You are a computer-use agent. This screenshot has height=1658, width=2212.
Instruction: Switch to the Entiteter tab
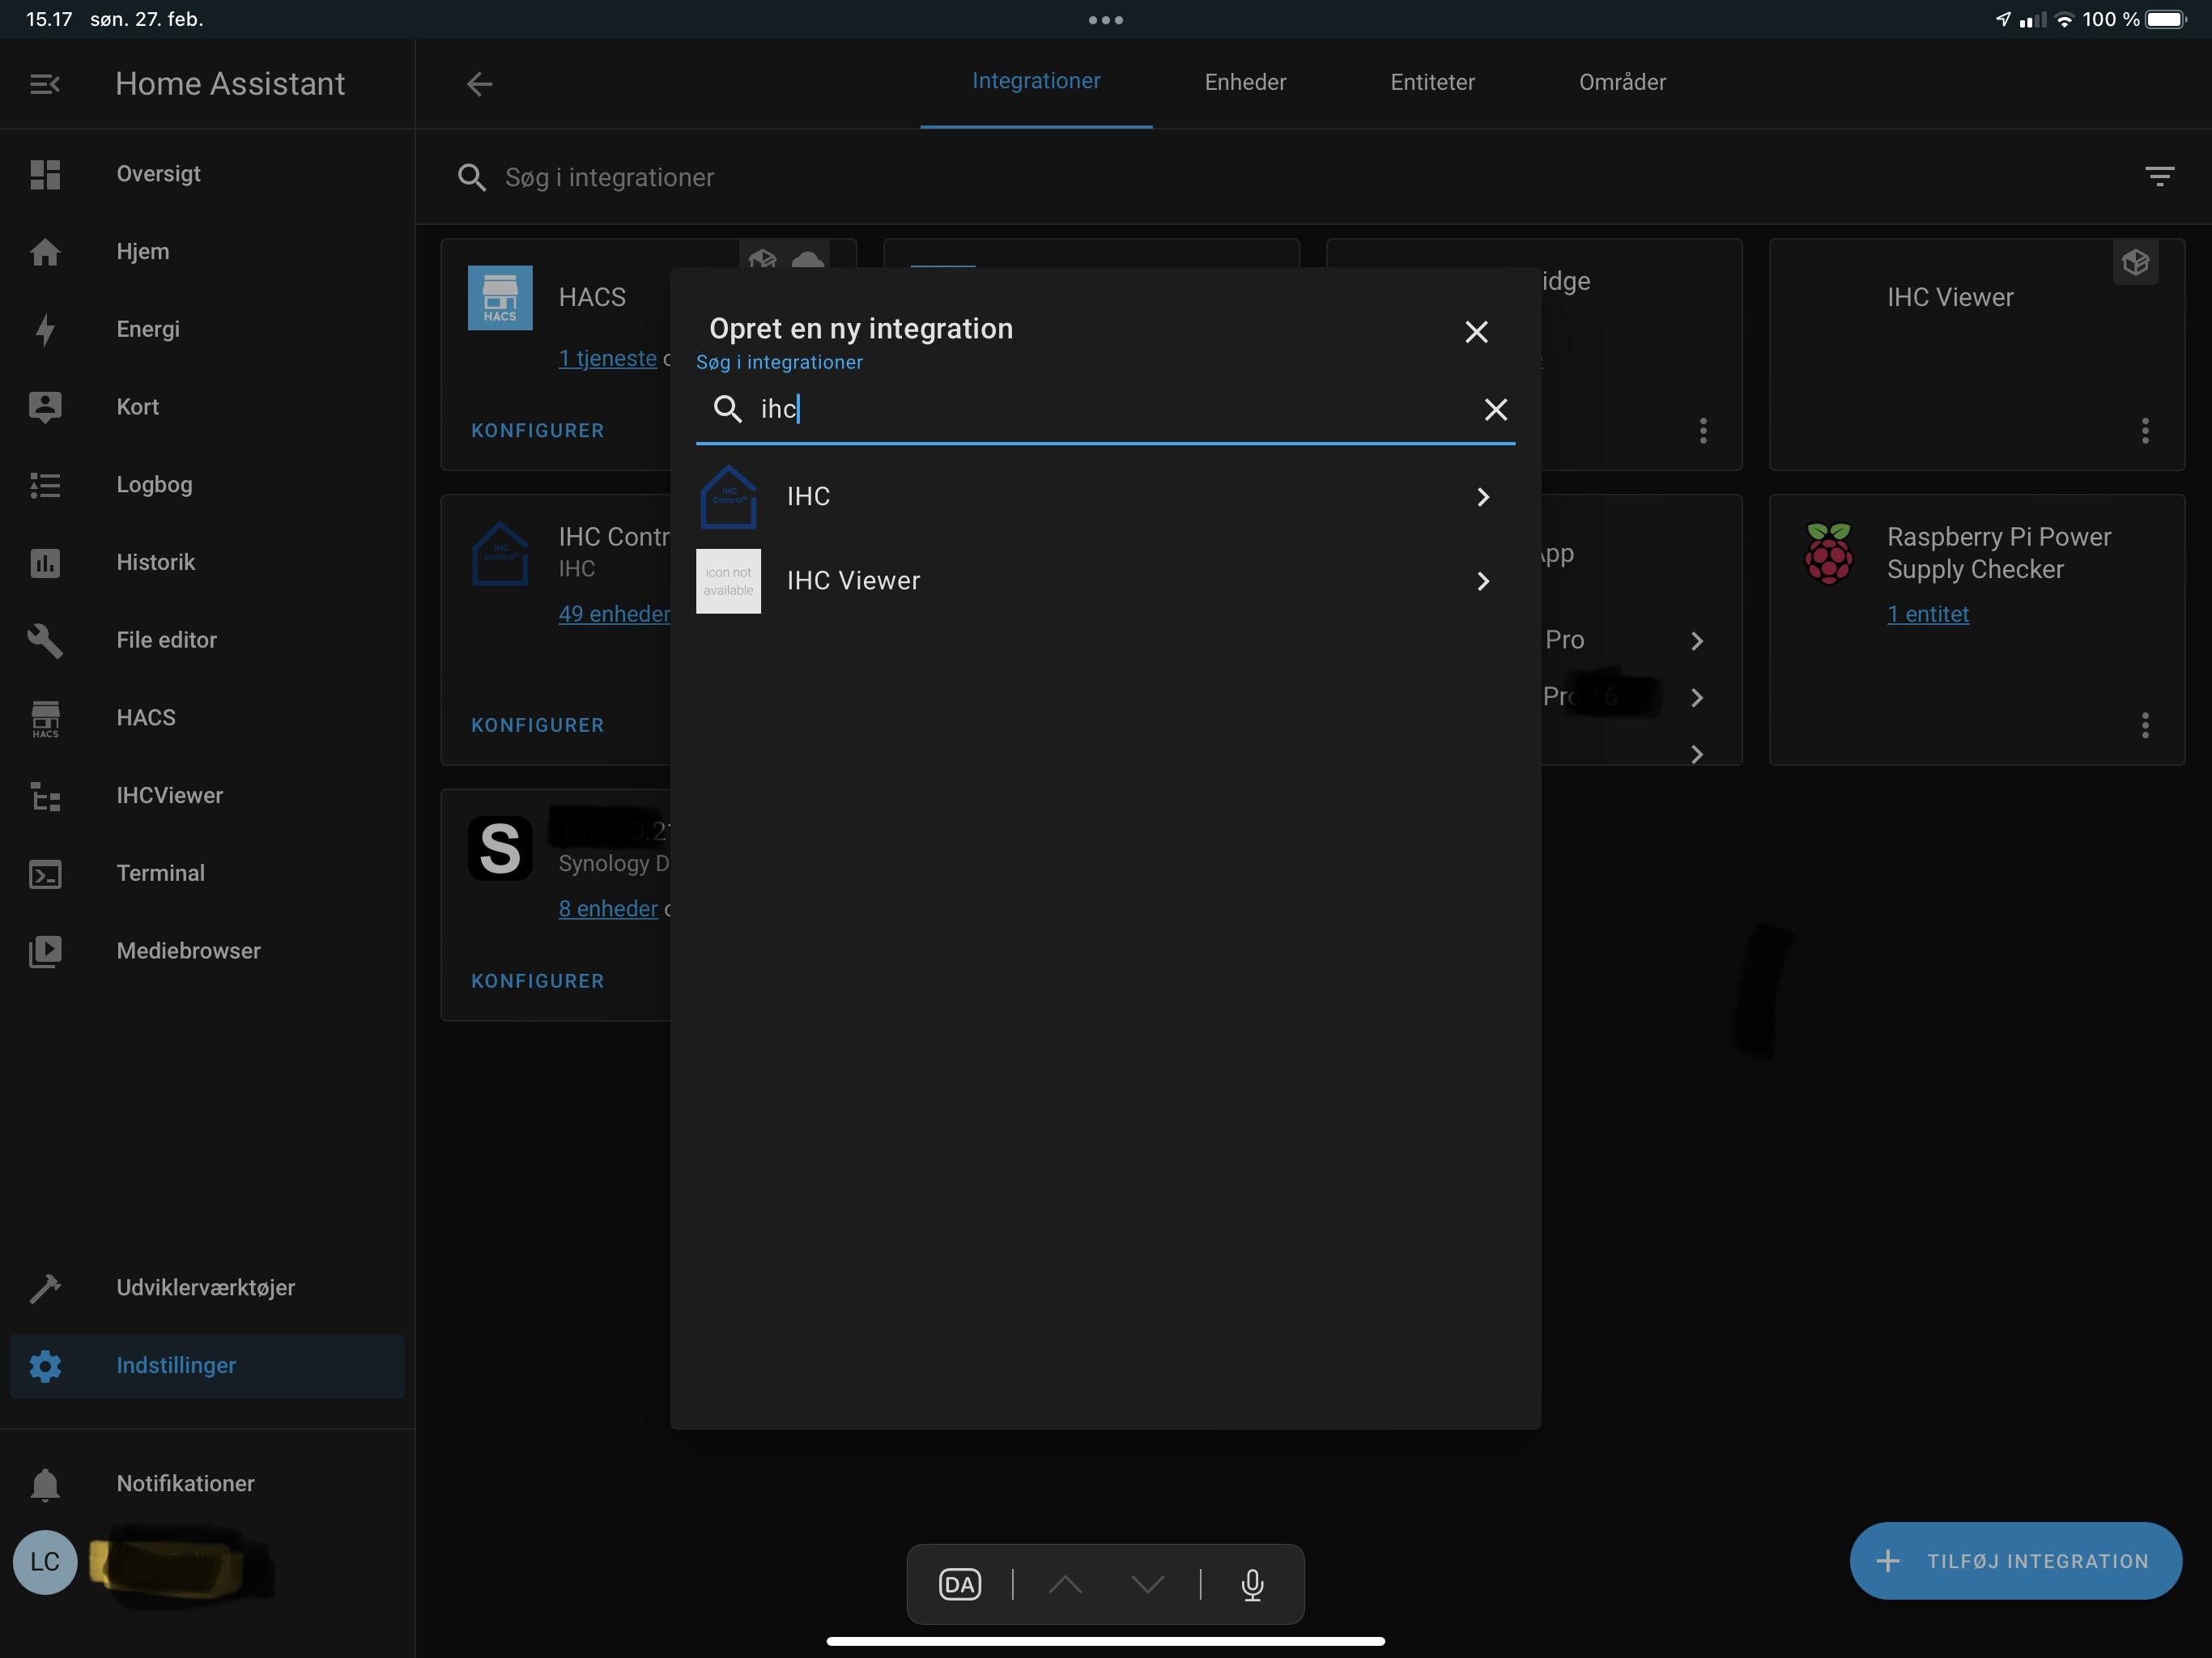(x=1432, y=82)
